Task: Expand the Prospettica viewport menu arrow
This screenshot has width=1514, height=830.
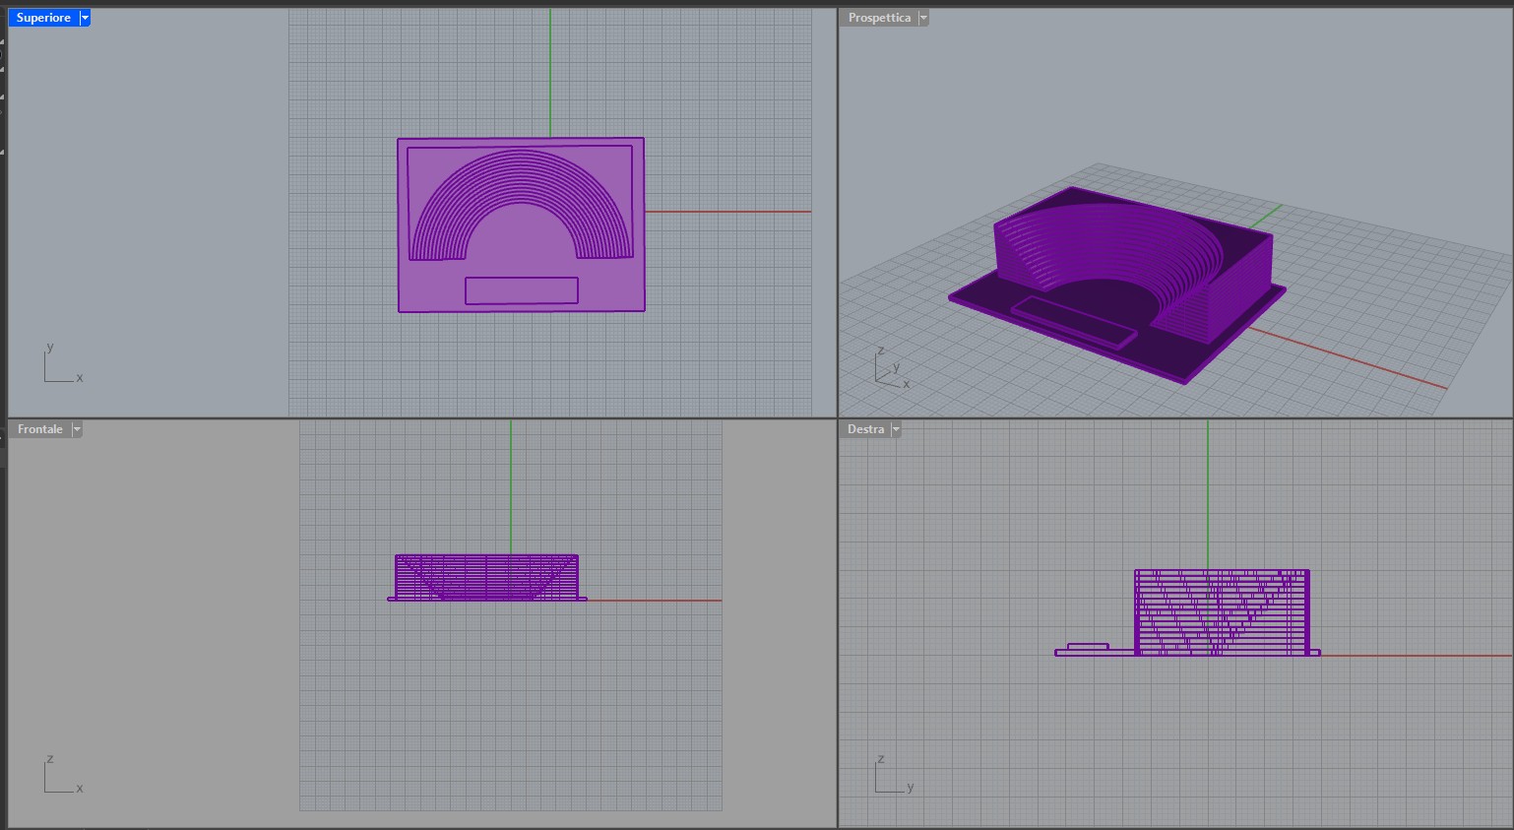Action: pyautogui.click(x=922, y=18)
